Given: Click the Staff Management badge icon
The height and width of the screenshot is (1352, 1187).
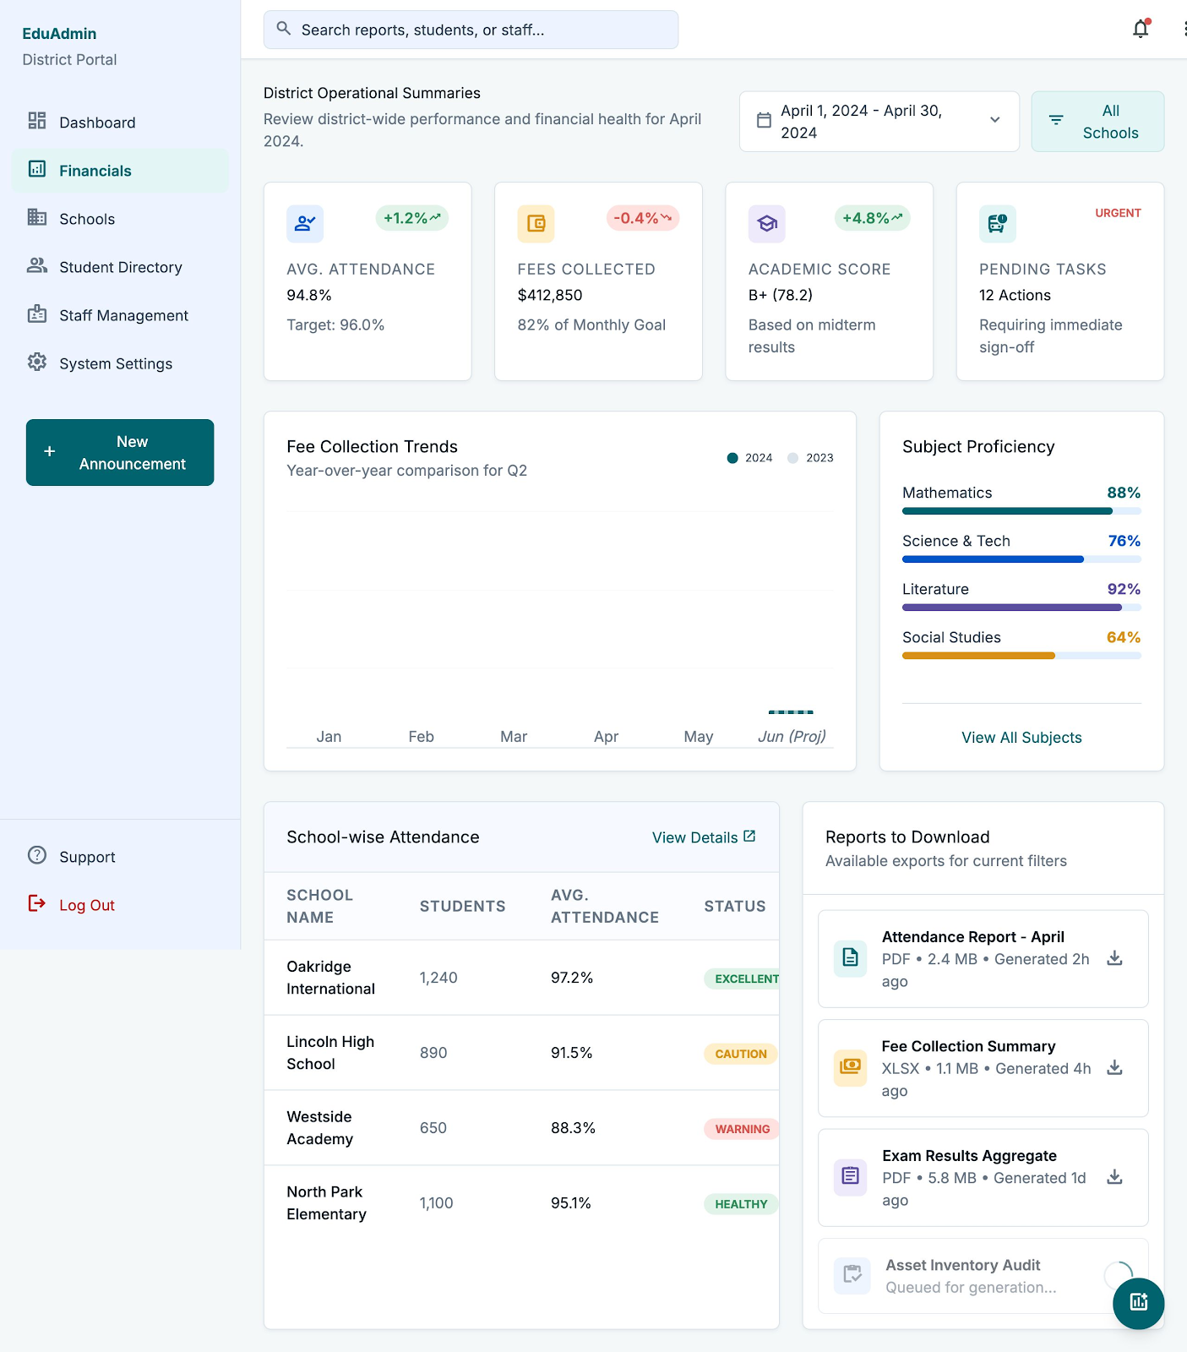Looking at the screenshot, I should coord(37,313).
